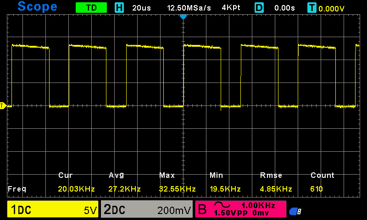This screenshot has height=220, width=367.
Task: Click the blue USB storage icon
Action: [x=295, y=211]
